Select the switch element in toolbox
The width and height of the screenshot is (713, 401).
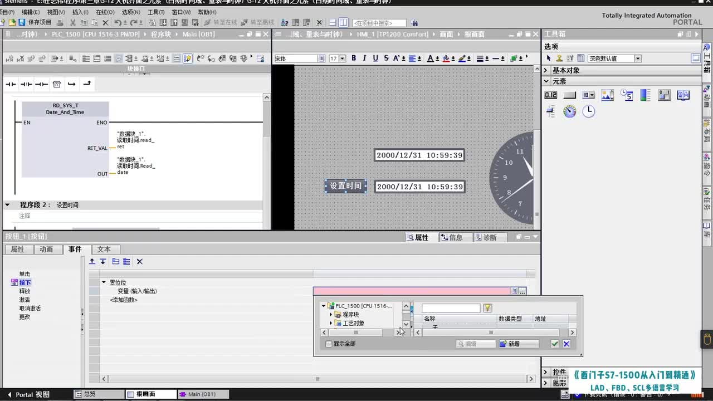point(664,95)
